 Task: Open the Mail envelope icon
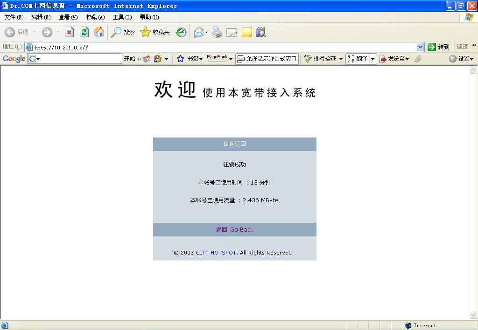click(x=199, y=32)
